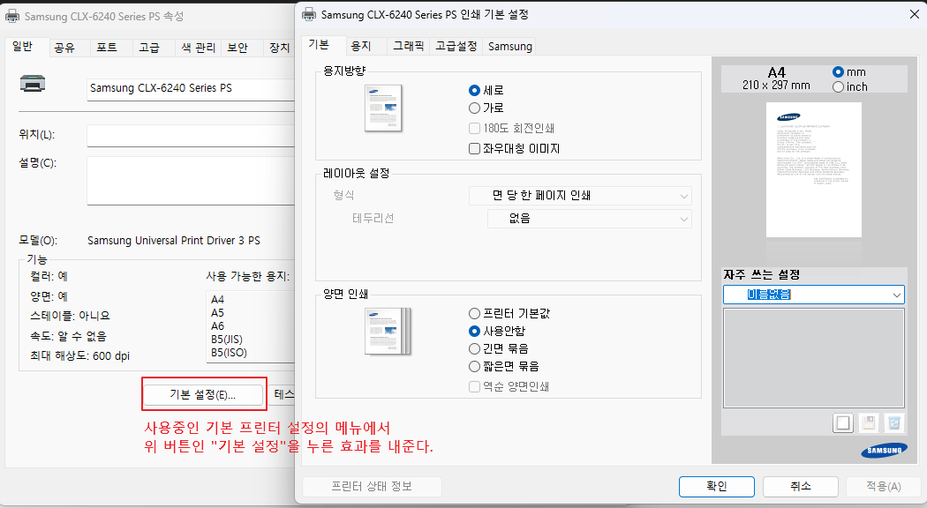927x508 pixels.
Task: Select A4 in the available paper list
Action: pyautogui.click(x=217, y=300)
